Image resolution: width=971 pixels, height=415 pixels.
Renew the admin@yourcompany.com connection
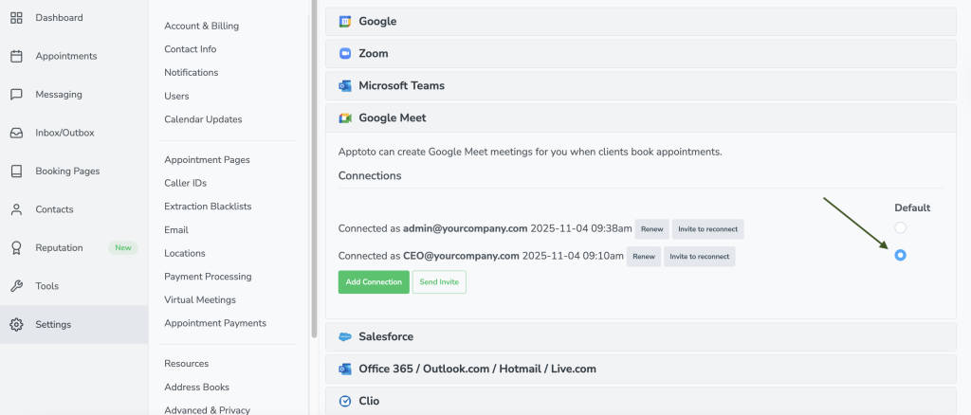point(651,229)
